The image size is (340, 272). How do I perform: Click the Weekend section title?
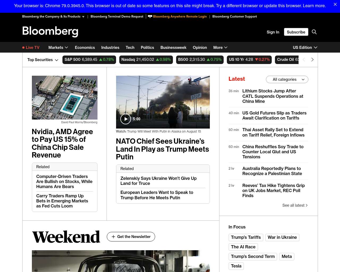coord(66,237)
